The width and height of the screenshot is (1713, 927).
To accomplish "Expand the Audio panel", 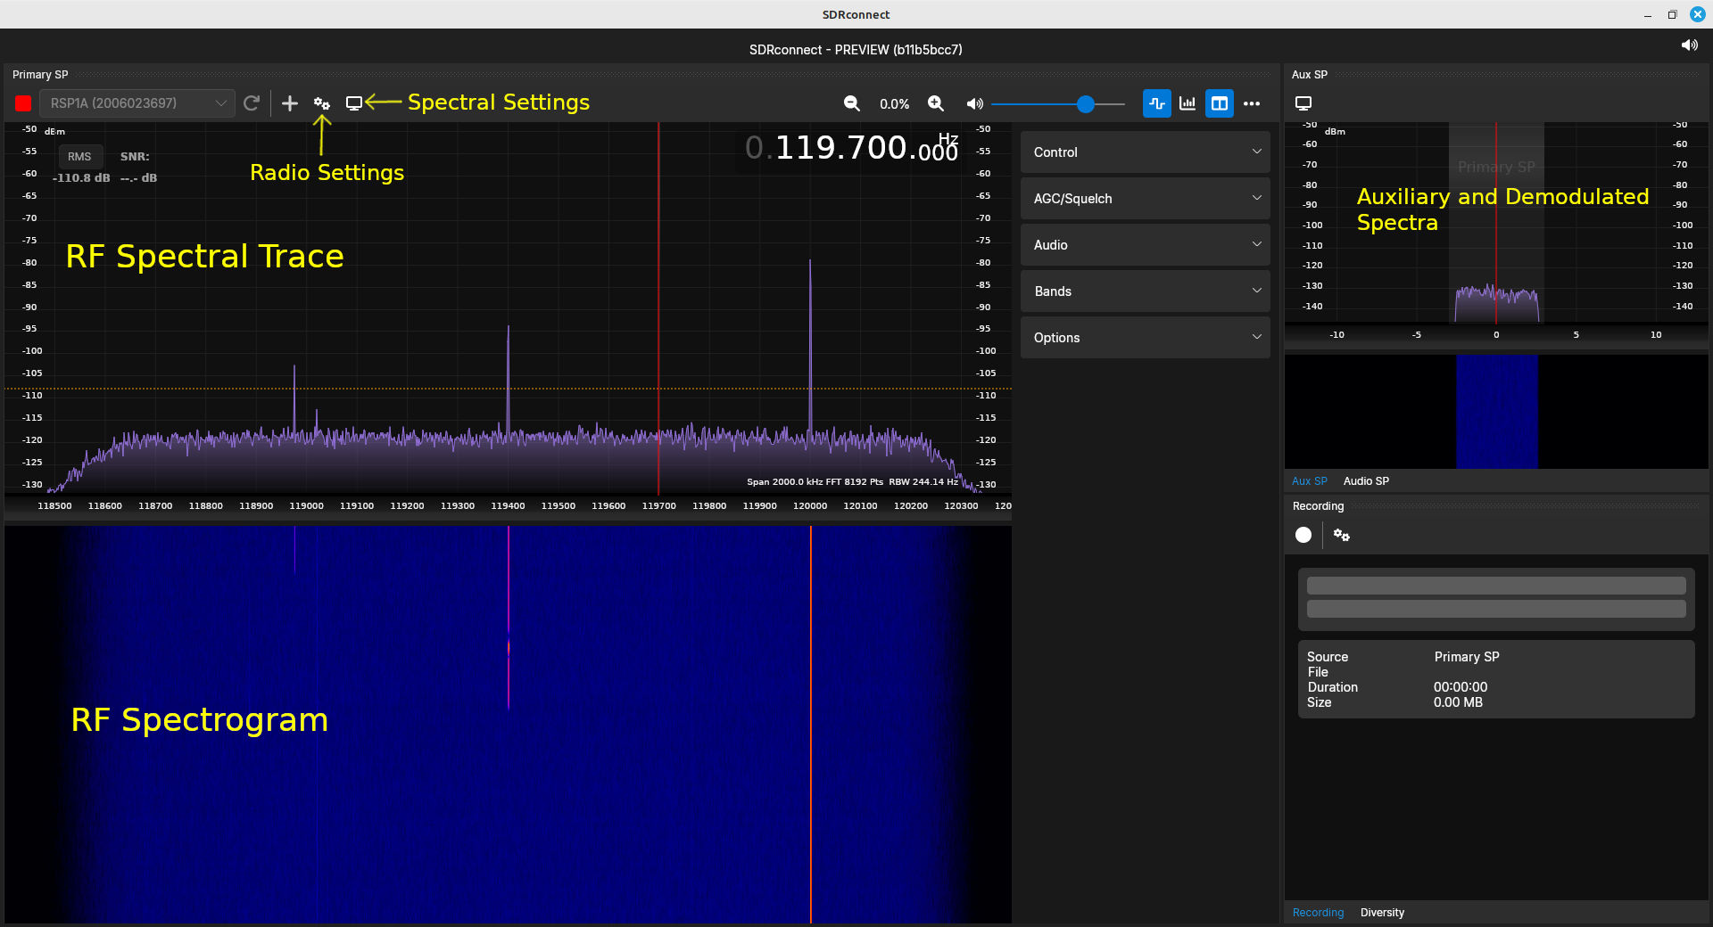I will point(1146,245).
